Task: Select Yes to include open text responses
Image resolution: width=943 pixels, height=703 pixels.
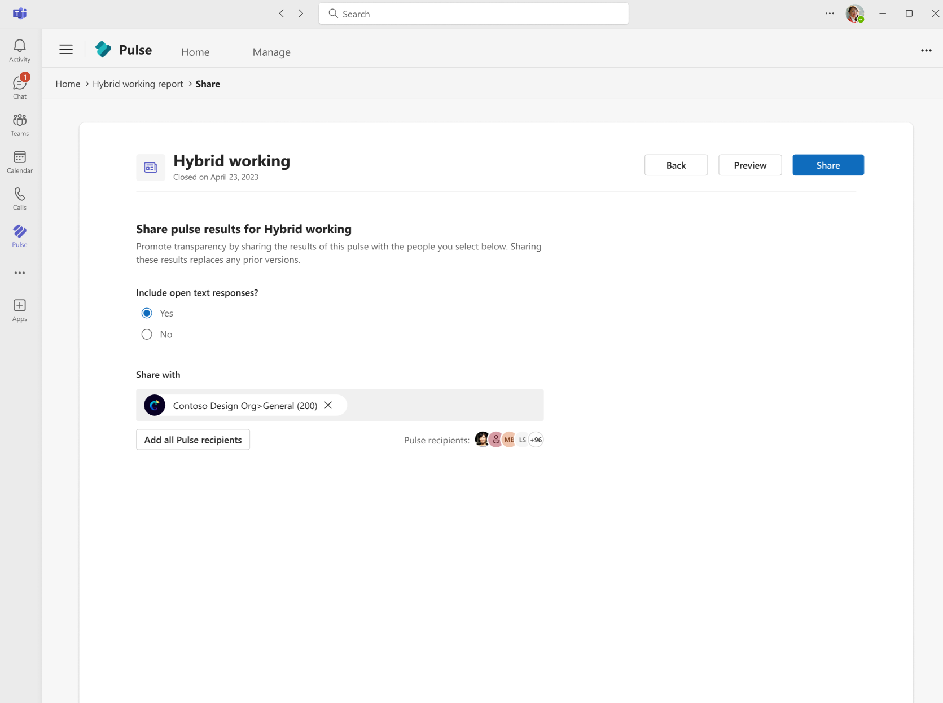Action: click(x=146, y=313)
